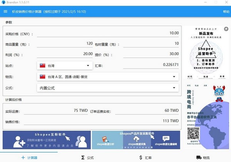Image resolution: width=231 pixels, height=162 pixels.
Task: Click add-follower person icon in banner
Action: (x=19, y=142)
